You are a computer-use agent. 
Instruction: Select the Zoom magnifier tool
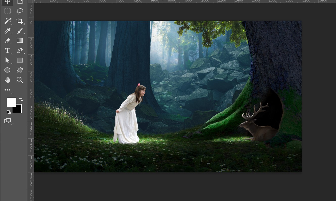point(20,80)
